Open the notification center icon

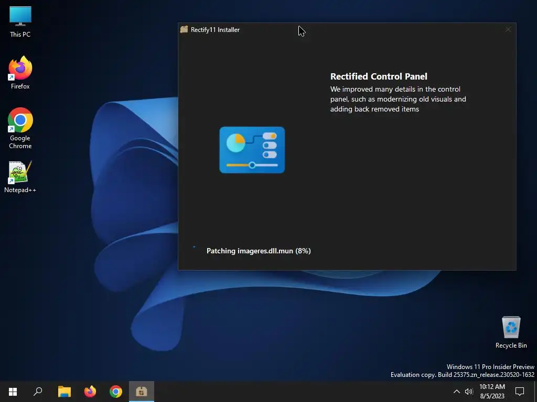click(x=520, y=392)
